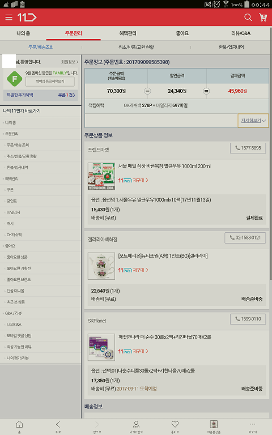Open the profile icon in bottom bar

click(x=136, y=427)
